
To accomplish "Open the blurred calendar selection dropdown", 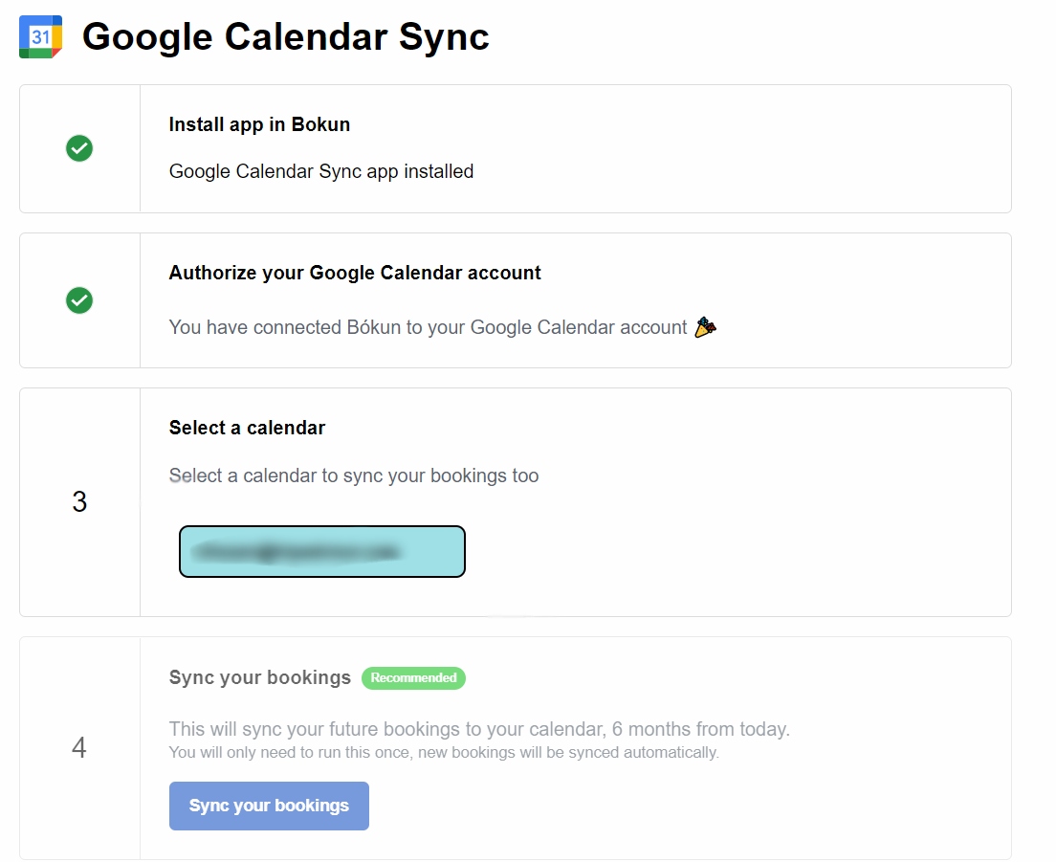I will click(x=322, y=551).
